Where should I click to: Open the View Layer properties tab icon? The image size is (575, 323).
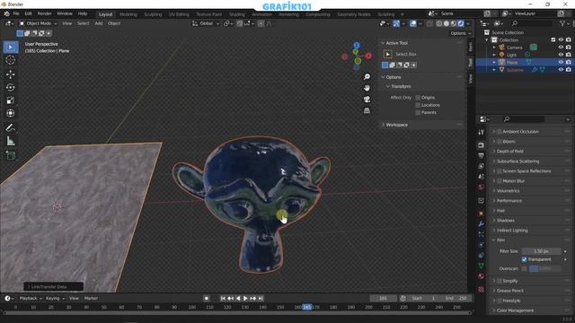tap(482, 166)
